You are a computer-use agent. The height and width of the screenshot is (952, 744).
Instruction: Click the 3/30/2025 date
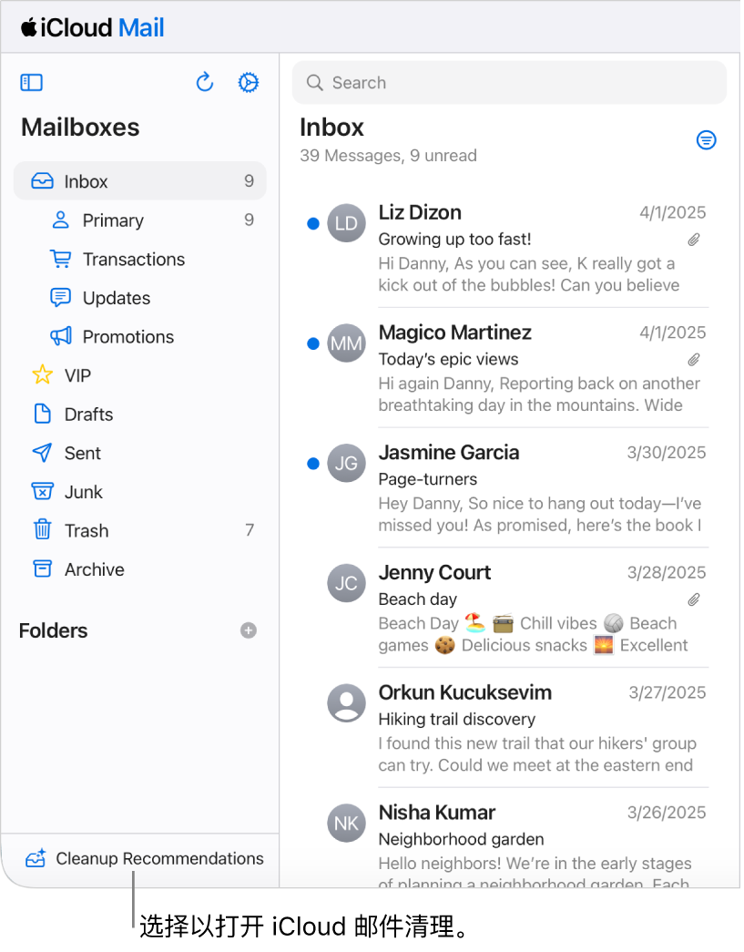pos(667,453)
